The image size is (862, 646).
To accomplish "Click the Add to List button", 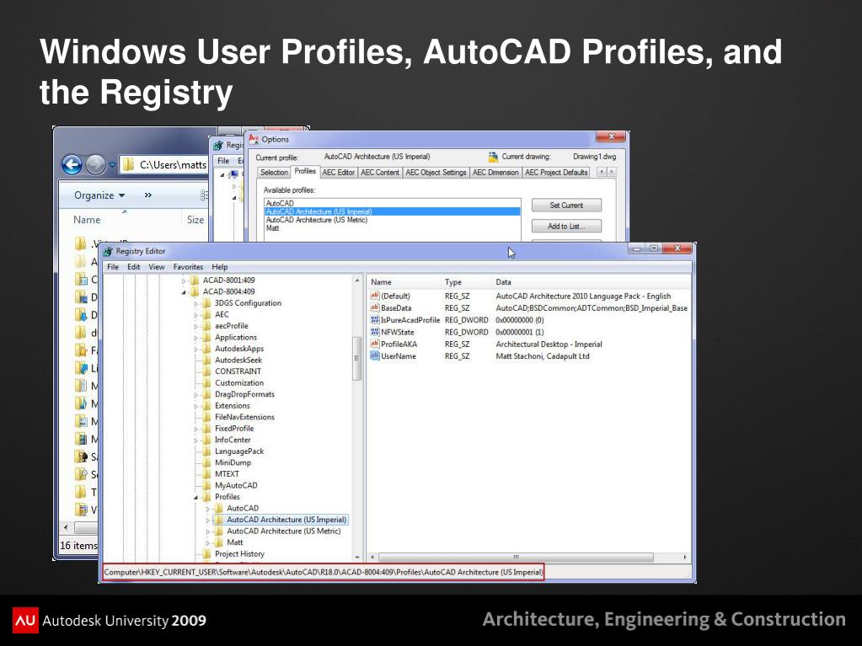I will point(566,227).
